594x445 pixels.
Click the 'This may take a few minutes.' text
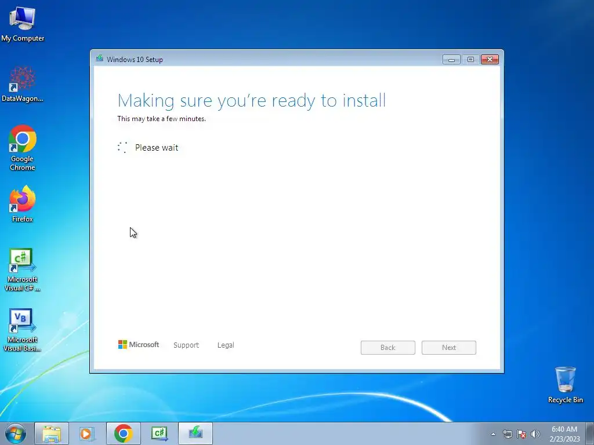(161, 119)
